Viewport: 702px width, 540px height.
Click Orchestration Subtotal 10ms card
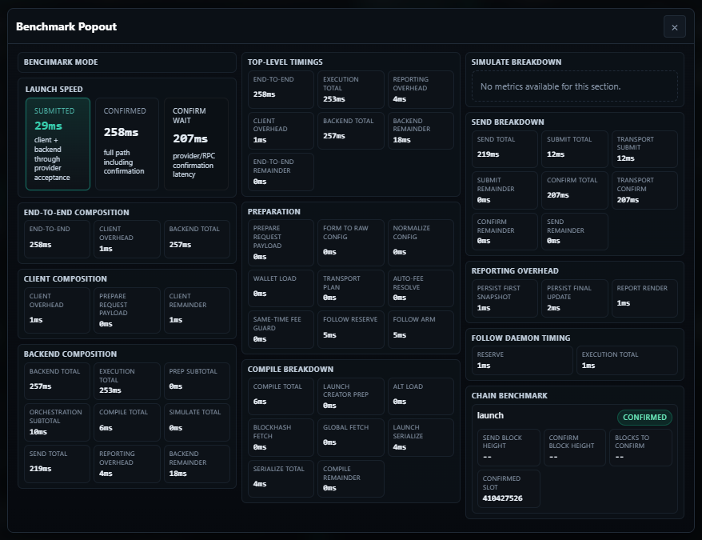57,422
